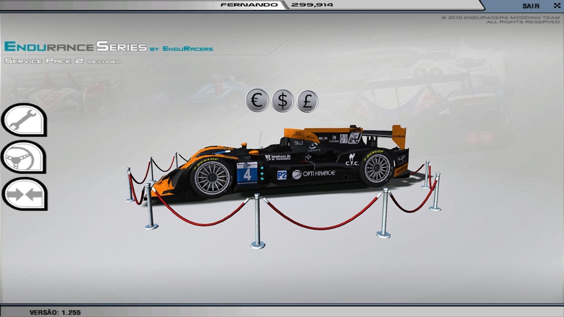The image size is (564, 317).
Task: Click the steering wheel icon
Action: [24, 157]
